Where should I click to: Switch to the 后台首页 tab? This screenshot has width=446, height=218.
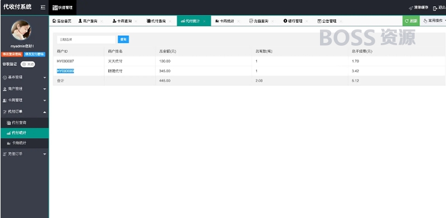pyautogui.click(x=62, y=21)
